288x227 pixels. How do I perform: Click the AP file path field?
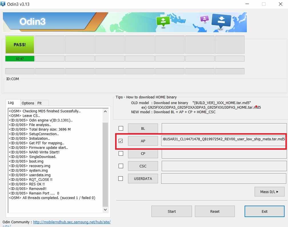coord(224,141)
